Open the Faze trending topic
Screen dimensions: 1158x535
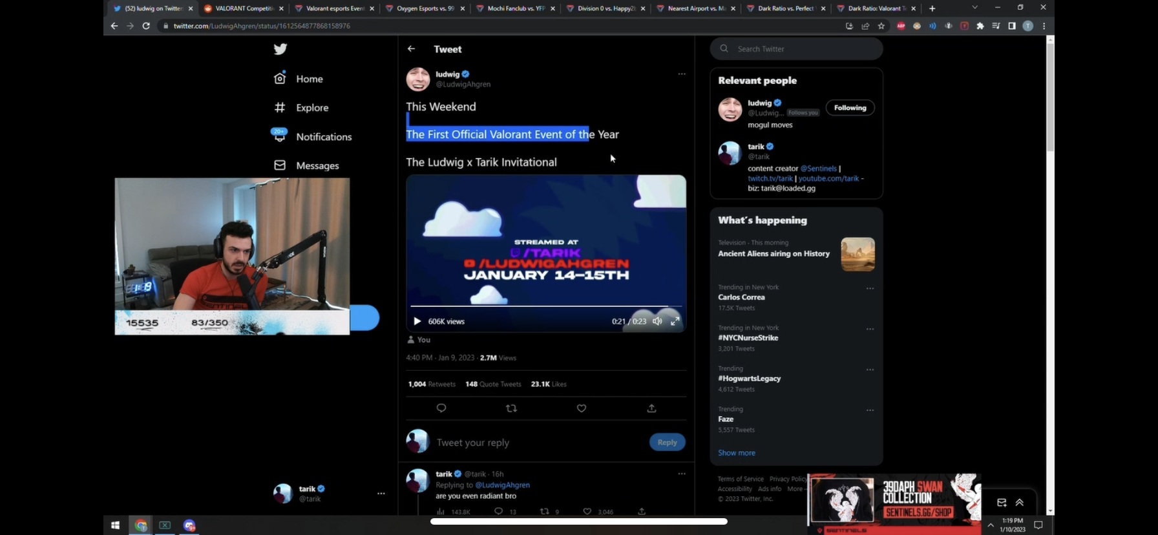(726, 419)
